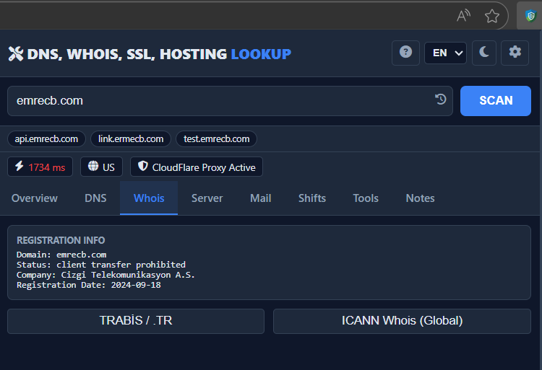Click the domain input field

(x=217, y=101)
